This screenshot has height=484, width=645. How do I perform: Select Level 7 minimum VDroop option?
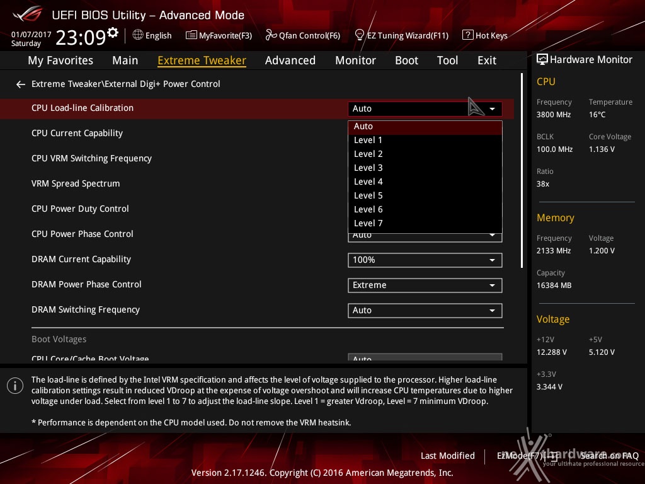425,224
